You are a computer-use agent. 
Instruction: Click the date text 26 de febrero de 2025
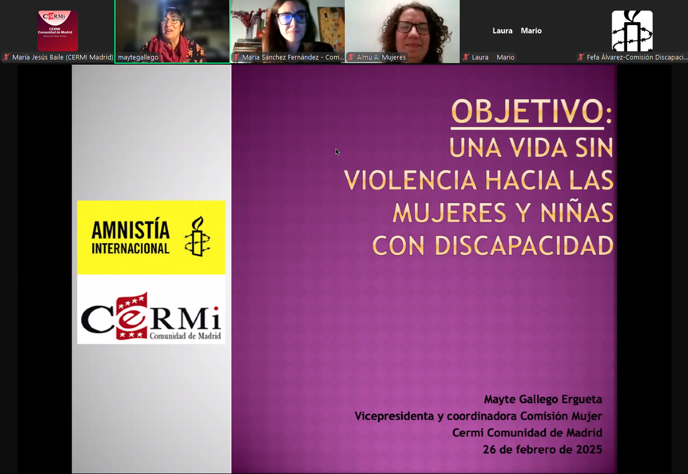pos(542,450)
